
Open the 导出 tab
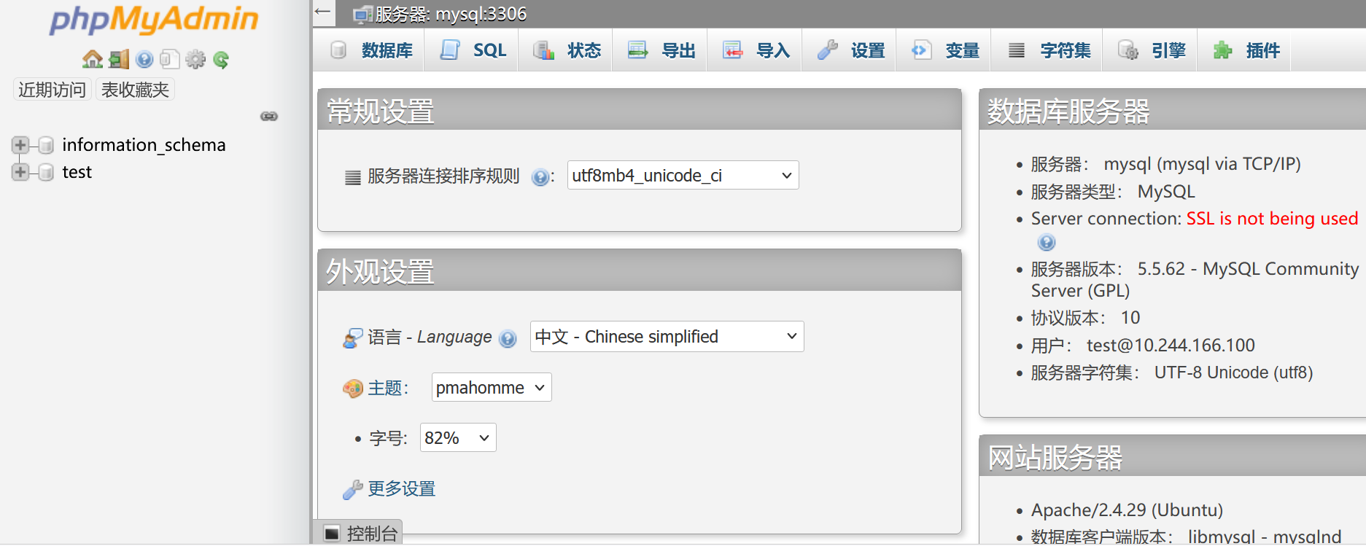pos(661,50)
